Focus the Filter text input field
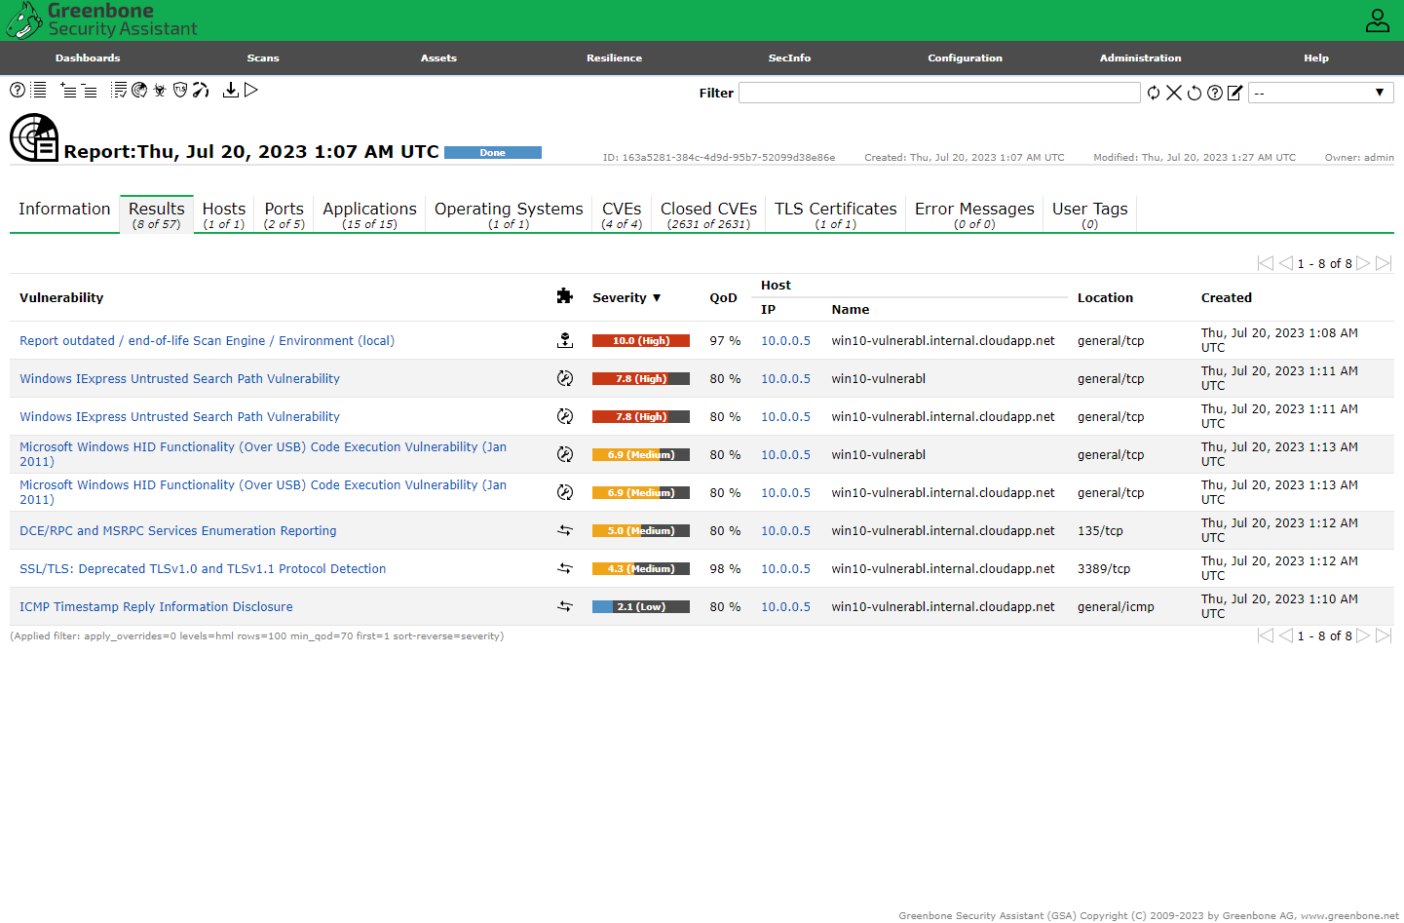Image resolution: width=1404 pixels, height=923 pixels. pos(939,93)
